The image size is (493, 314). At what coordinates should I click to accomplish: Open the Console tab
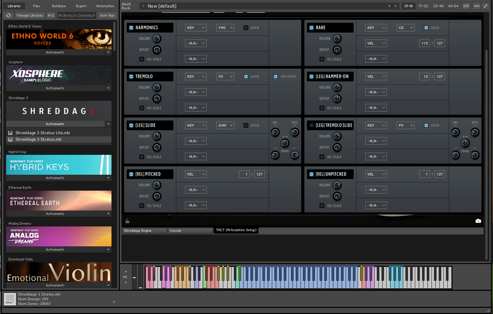190,231
